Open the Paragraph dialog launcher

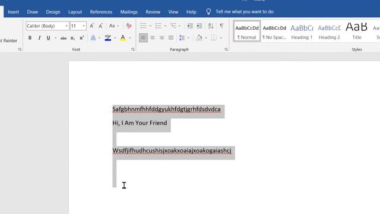(226, 49)
